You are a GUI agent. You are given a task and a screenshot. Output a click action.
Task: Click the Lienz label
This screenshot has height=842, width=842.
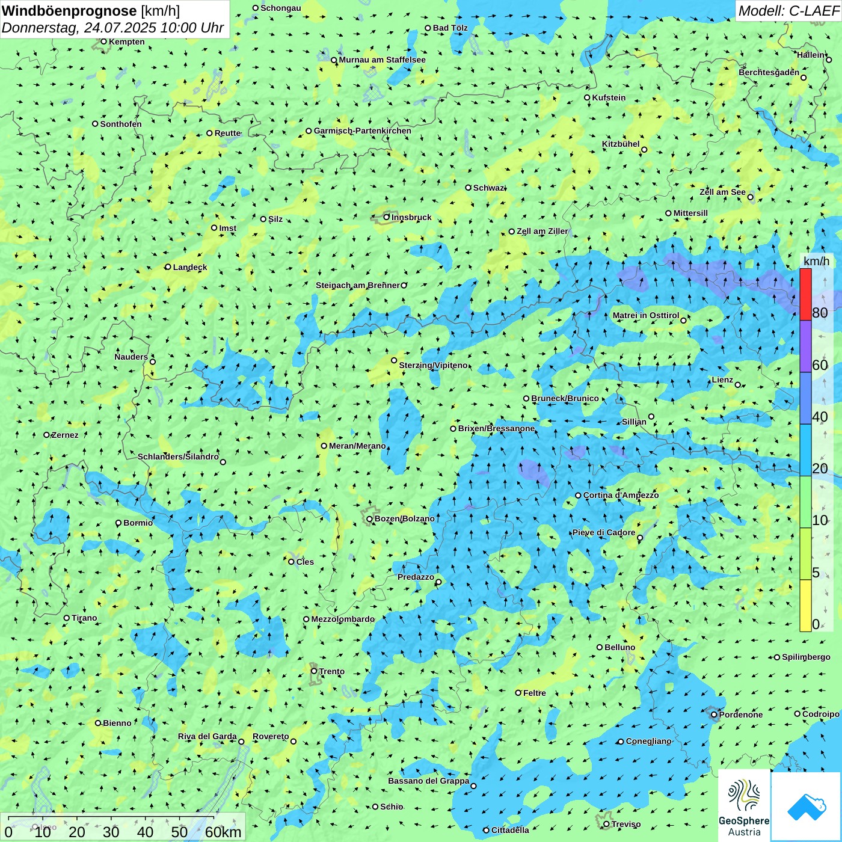[722, 380]
